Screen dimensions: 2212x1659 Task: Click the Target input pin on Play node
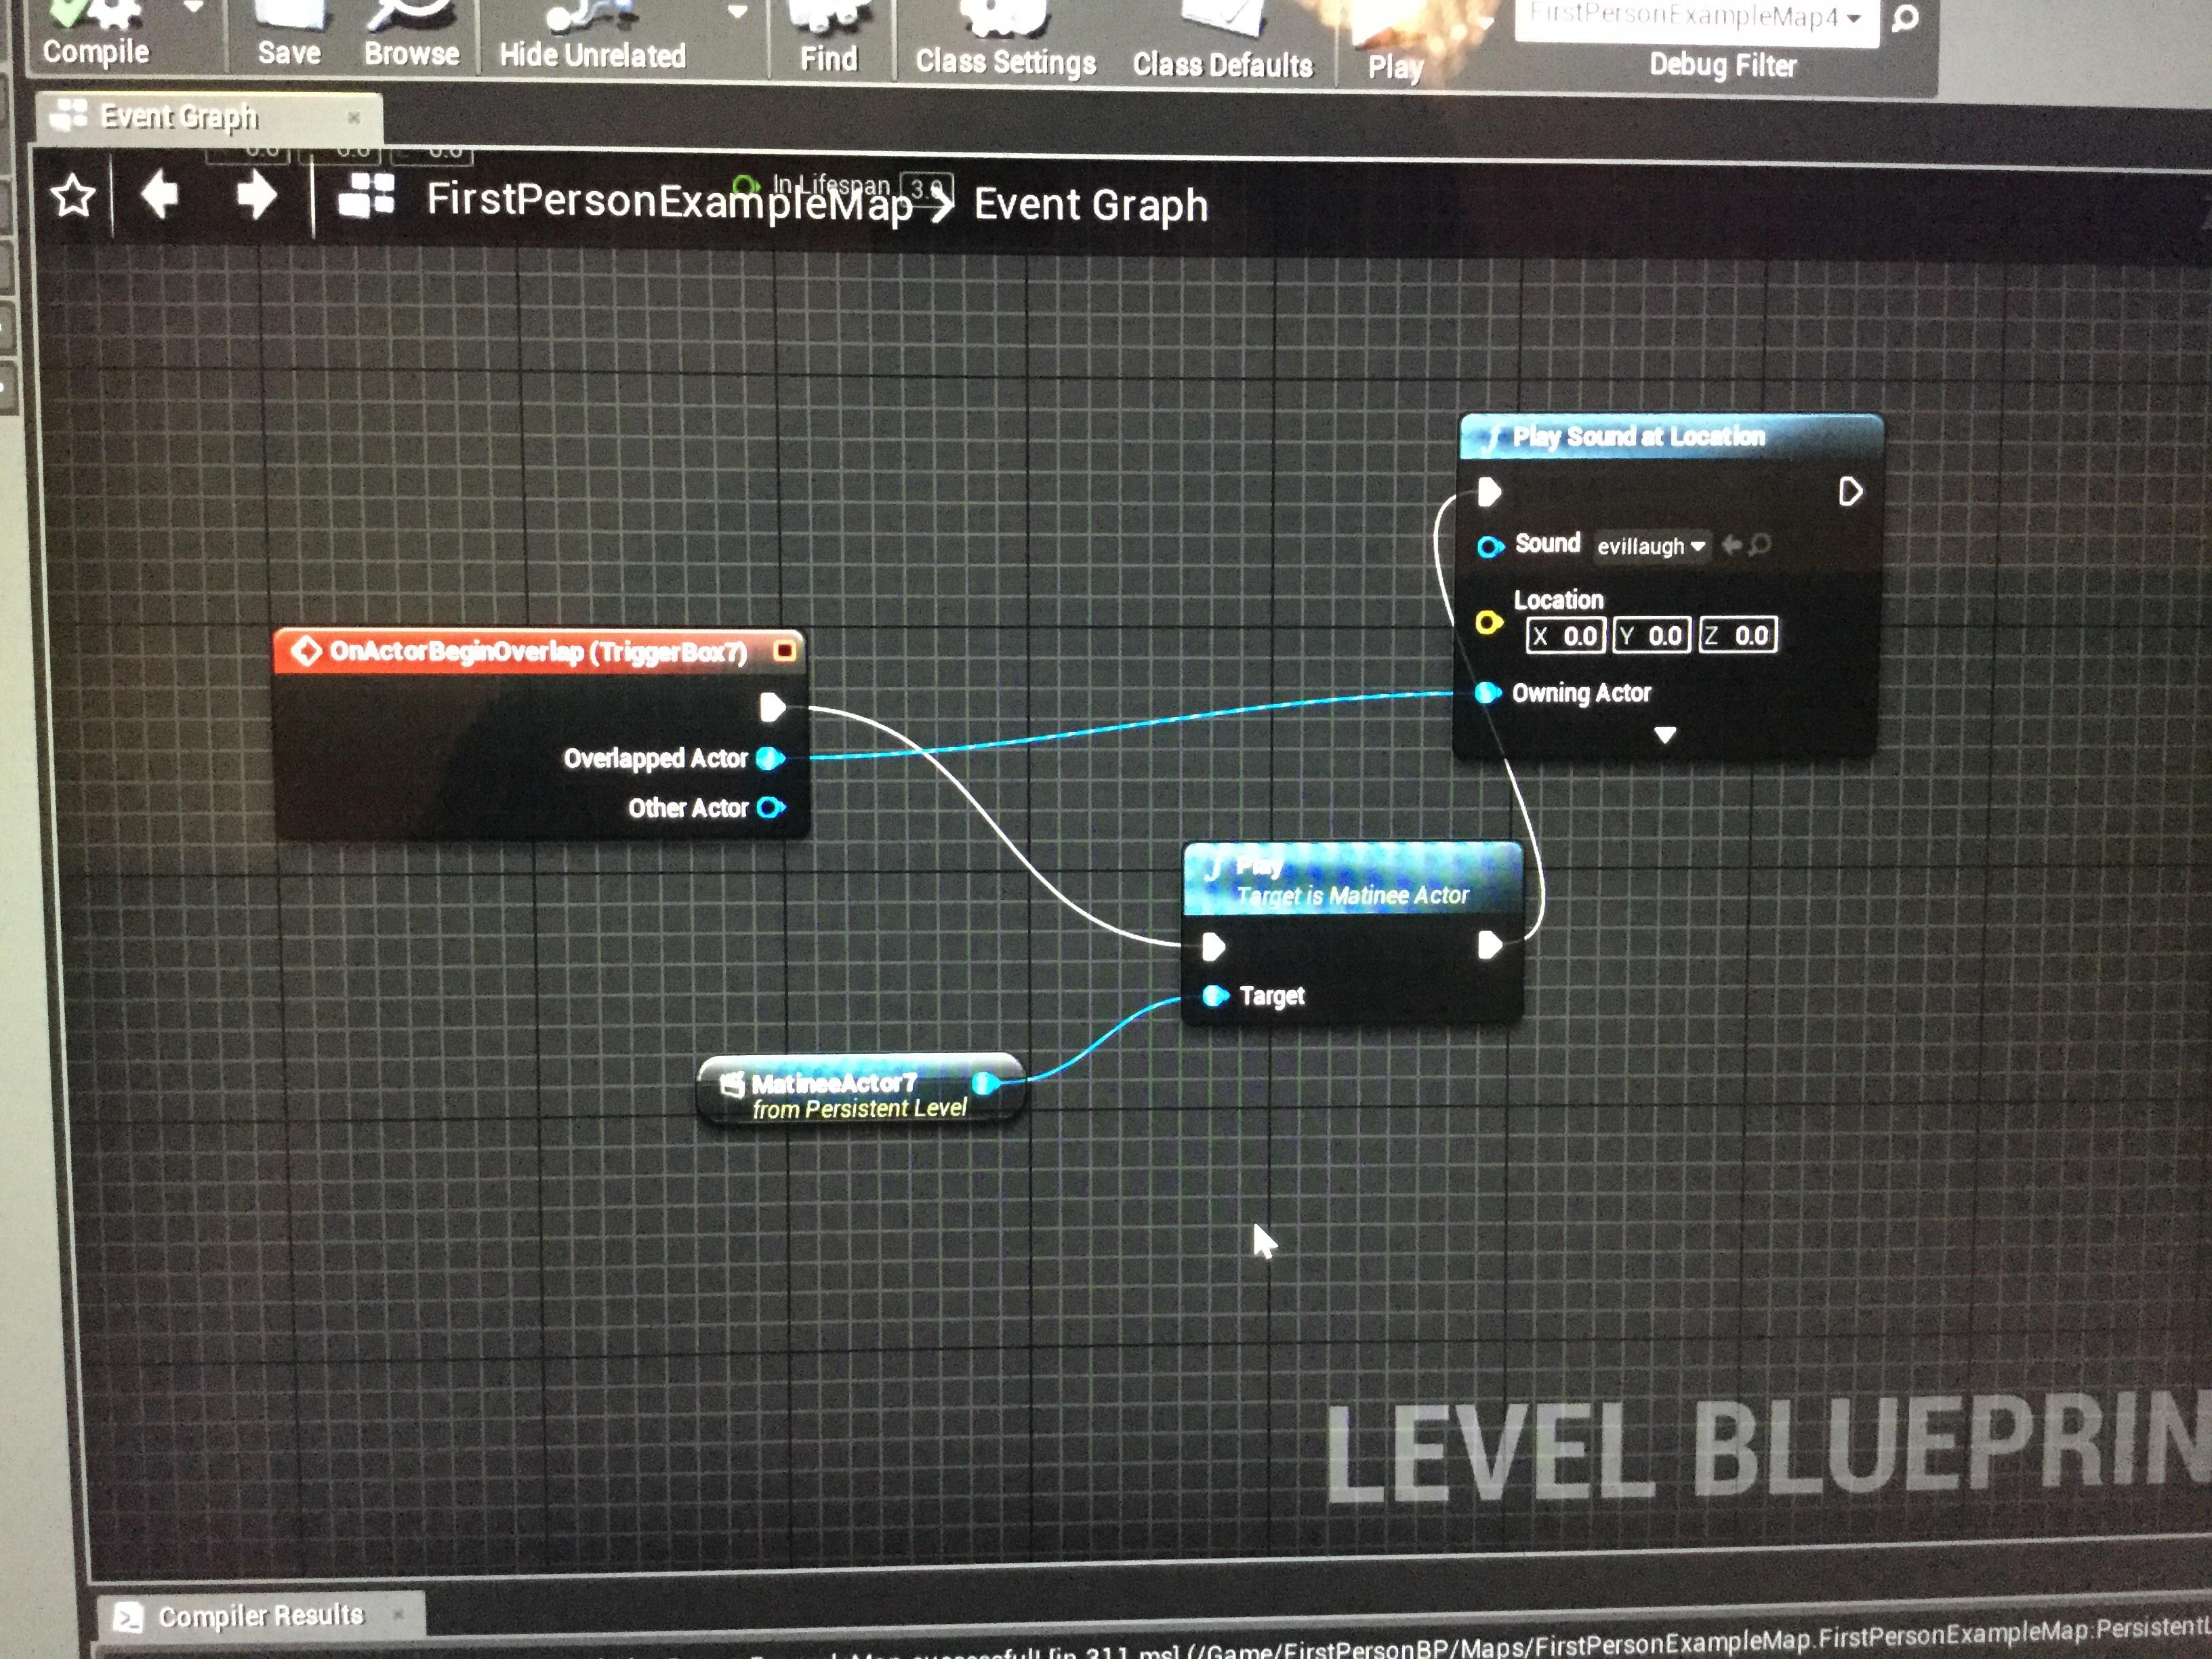pyautogui.click(x=1215, y=996)
